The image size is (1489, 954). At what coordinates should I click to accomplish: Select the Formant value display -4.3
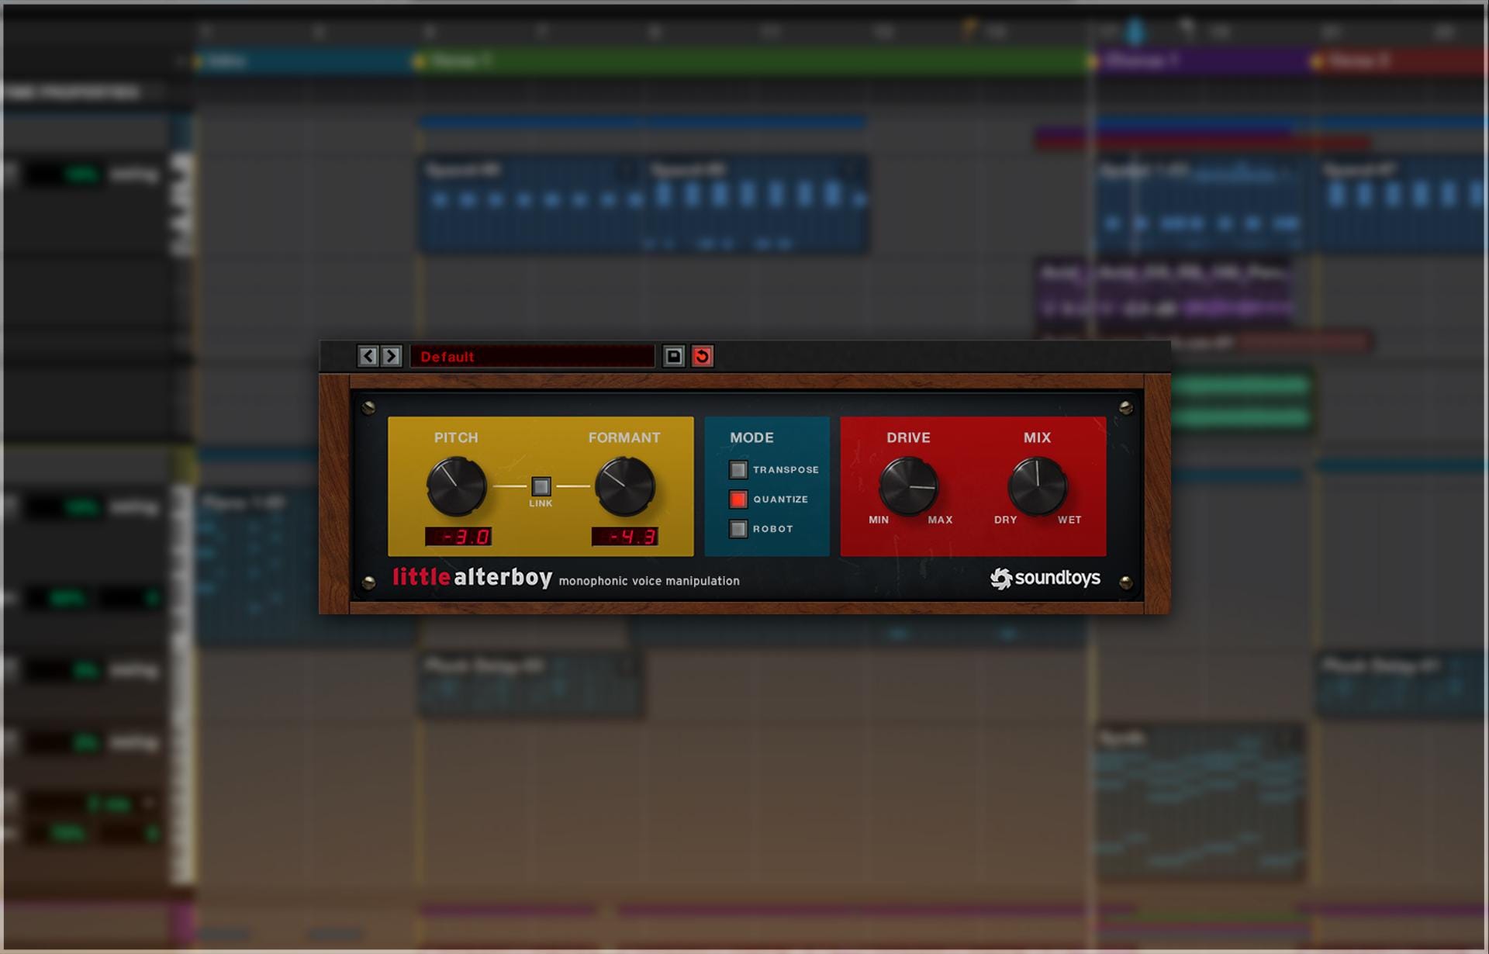click(x=625, y=537)
